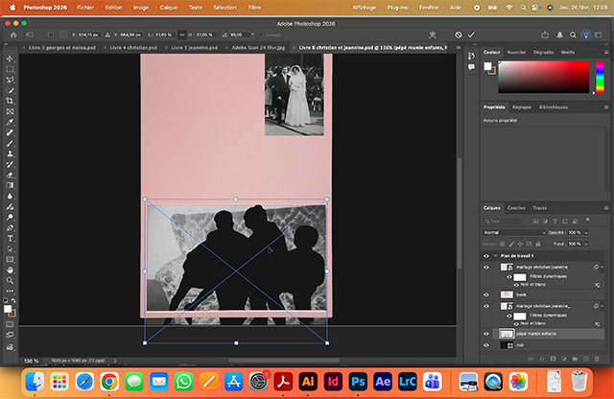Image resolution: width=614 pixels, height=399 pixels.
Task: Open the Bibliothèques tab
Action: [x=553, y=107]
